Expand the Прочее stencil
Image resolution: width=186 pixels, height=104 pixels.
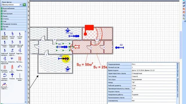tap(14, 27)
